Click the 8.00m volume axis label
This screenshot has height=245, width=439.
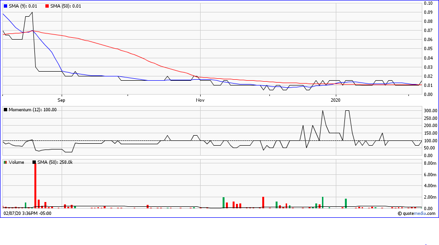tap(429, 163)
